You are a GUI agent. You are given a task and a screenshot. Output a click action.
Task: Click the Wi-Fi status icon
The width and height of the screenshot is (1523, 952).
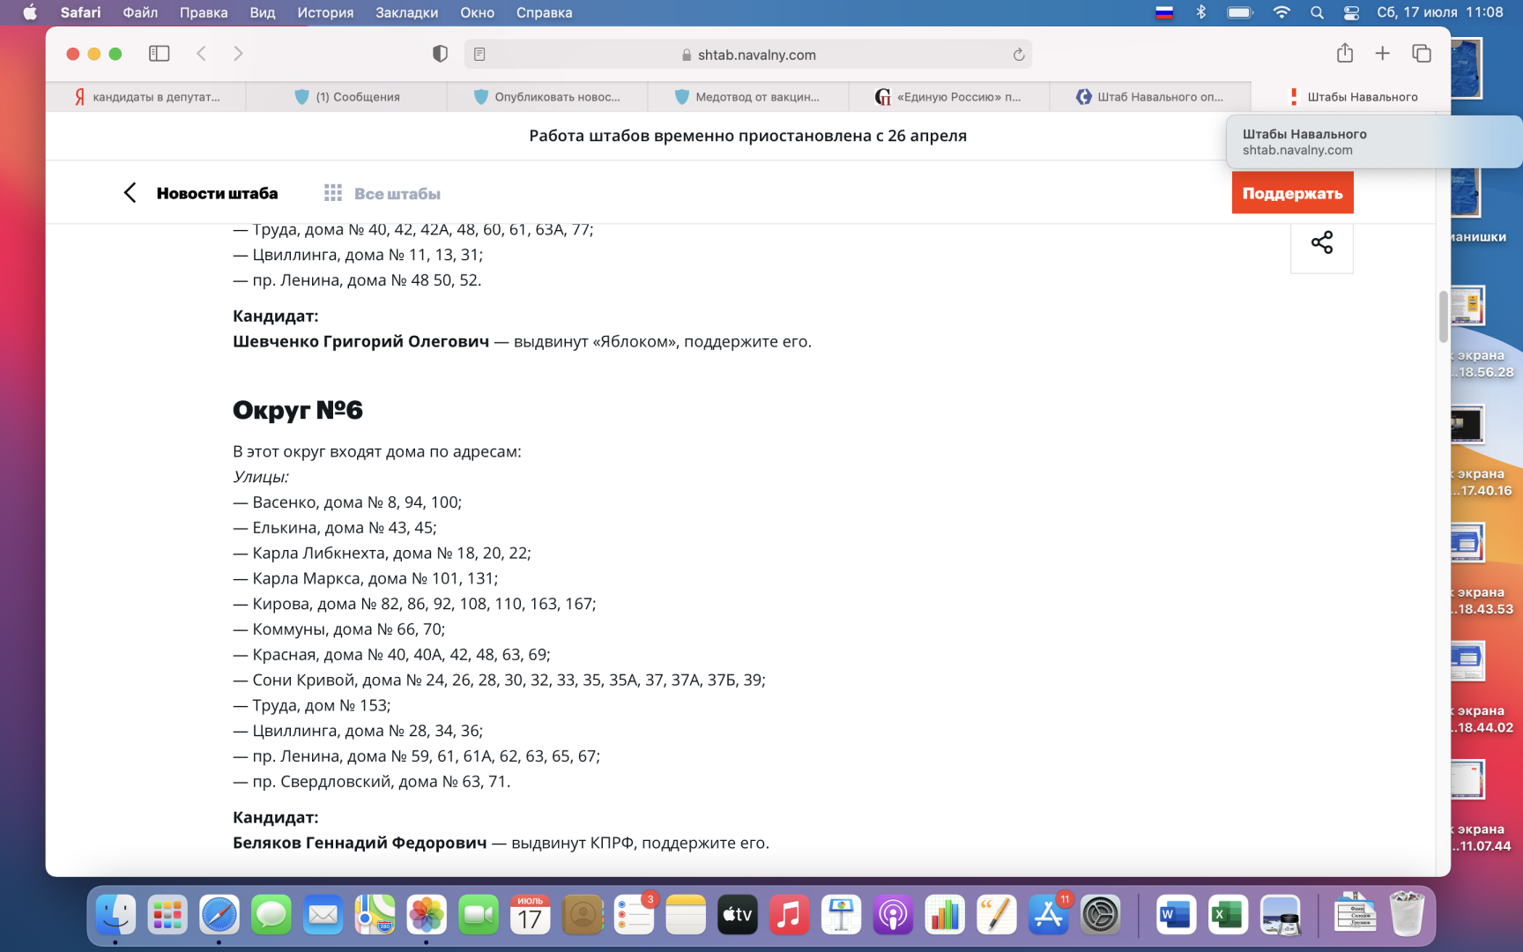(1282, 12)
